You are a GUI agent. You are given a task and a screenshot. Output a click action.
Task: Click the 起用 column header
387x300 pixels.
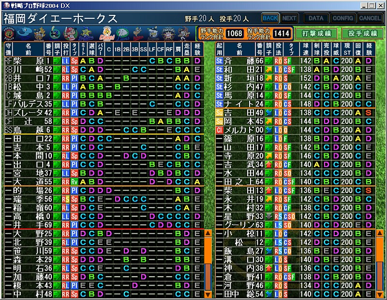click(220, 49)
